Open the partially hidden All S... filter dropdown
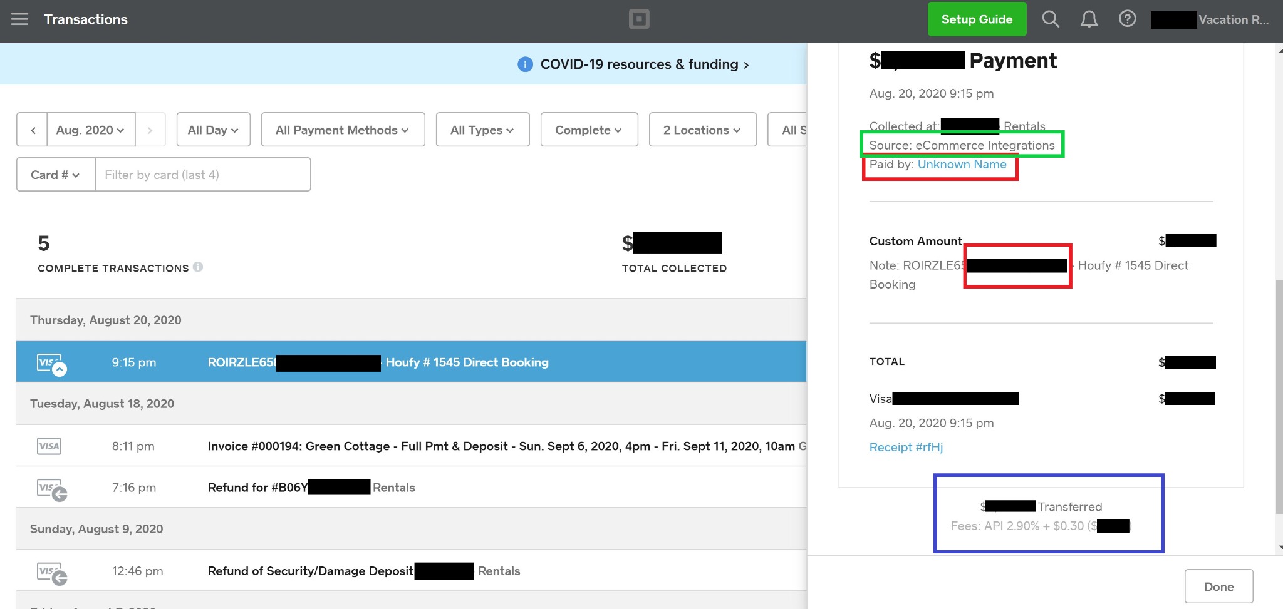Viewport: 1283px width, 609px height. (788, 130)
